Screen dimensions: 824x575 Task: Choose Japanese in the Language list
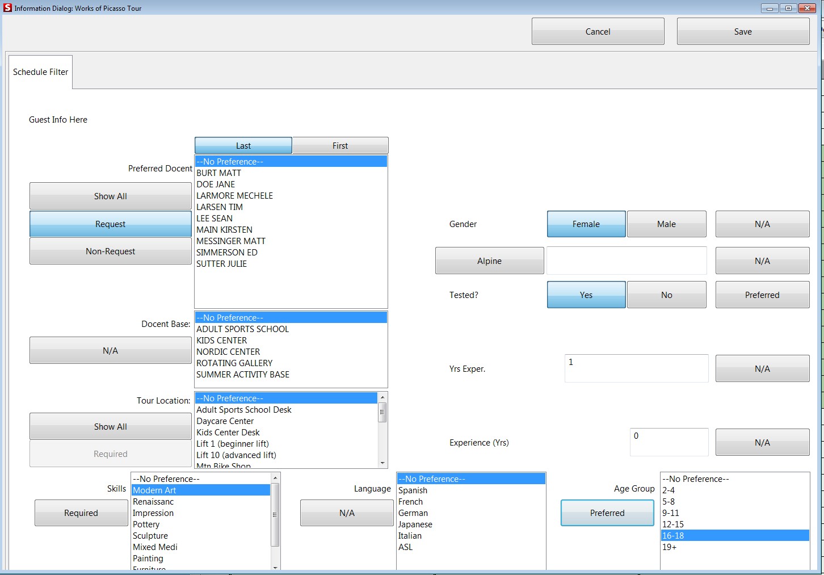[x=415, y=524]
